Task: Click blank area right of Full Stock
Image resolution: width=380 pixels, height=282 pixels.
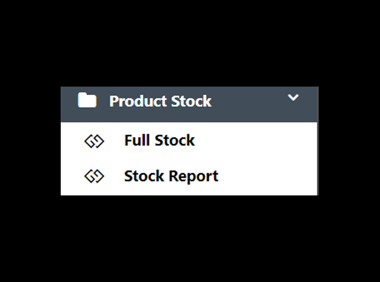Action: pyautogui.click(x=254, y=140)
